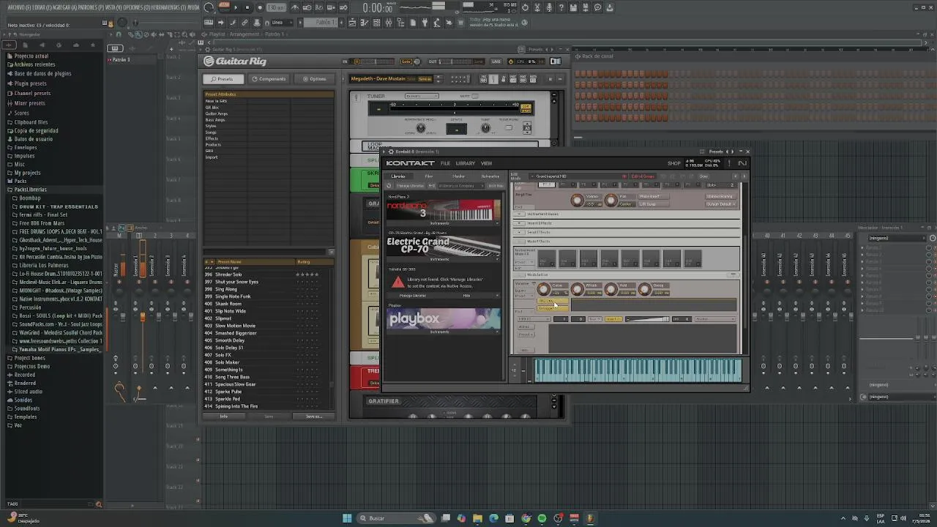Click Kontakt SHOP button
Viewport: 937px width, 527px height.
click(x=674, y=163)
